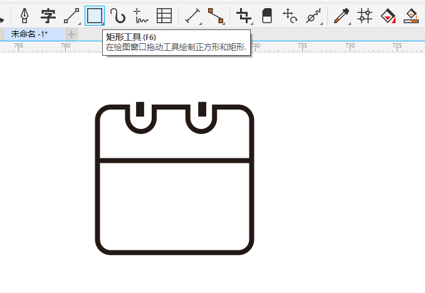Screen dimensions: 425x293
Task: Click the calendar icon drawing on canvas
Action: point(174,178)
